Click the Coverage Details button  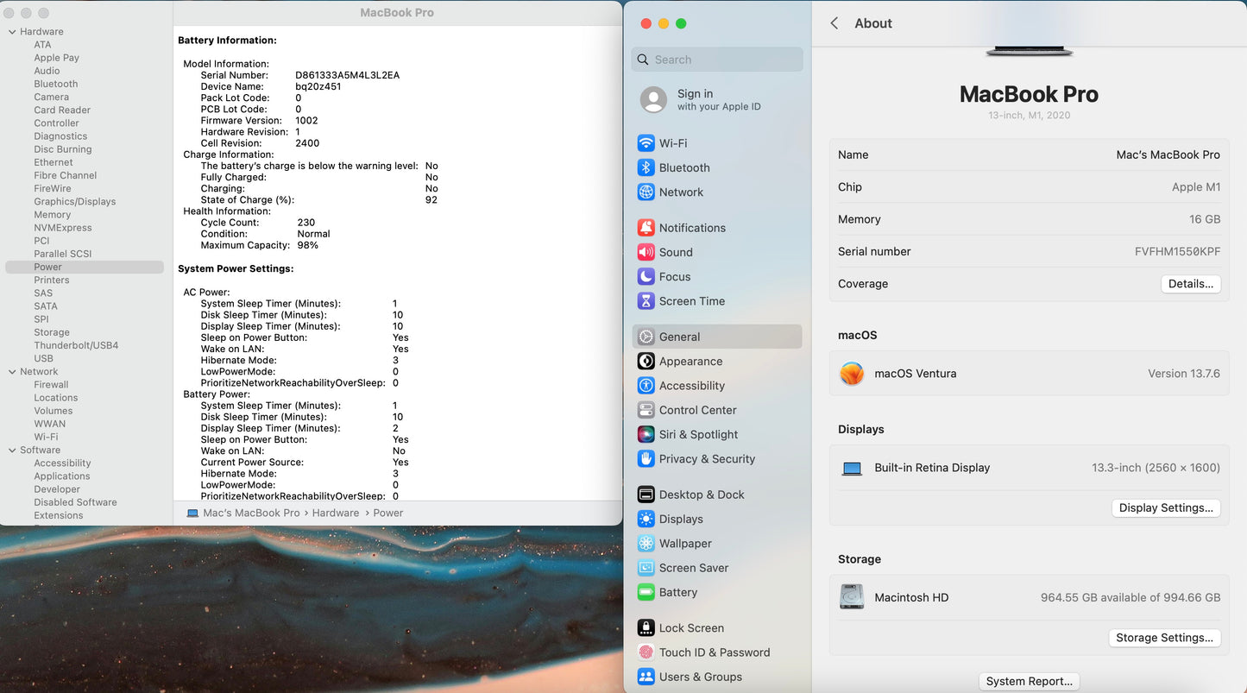click(1190, 284)
